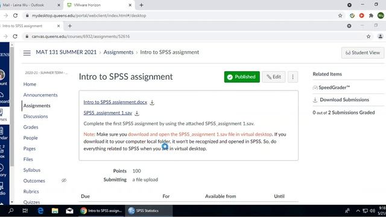This screenshot has height=217, width=386.
Task: Download SPSS_assignment 1.sav via its arrow icon
Action: click(137, 113)
